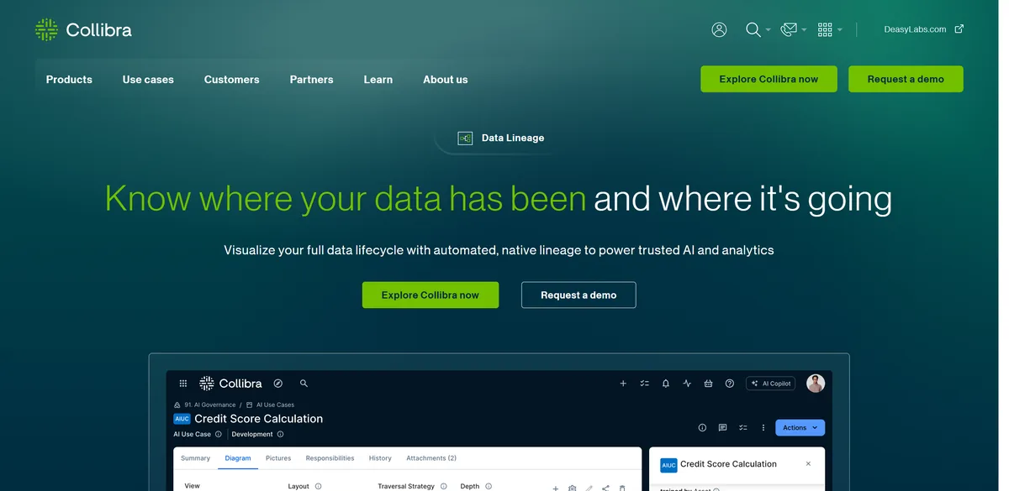Click the app launcher grid in product screenshot

pyautogui.click(x=183, y=384)
